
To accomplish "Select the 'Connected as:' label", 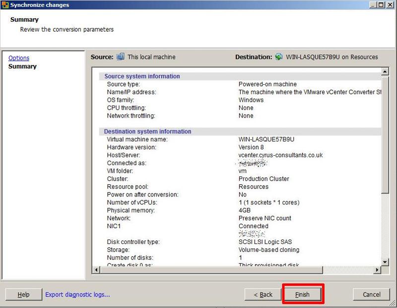I will (x=127, y=163).
